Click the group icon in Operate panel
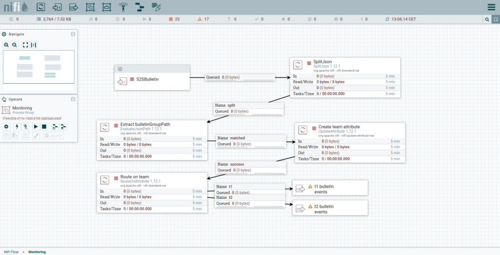This screenshot has width=500, height=255. click(25, 136)
